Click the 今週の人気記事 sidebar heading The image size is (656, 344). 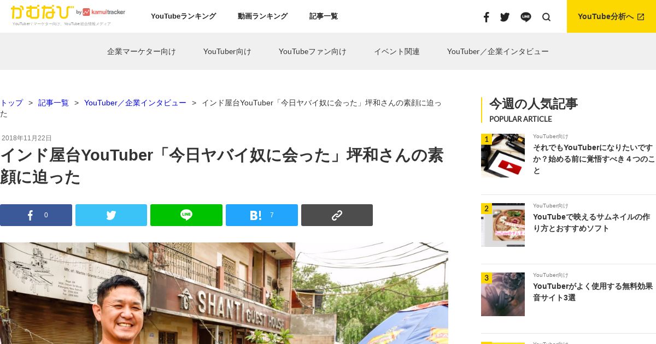pyautogui.click(x=534, y=104)
